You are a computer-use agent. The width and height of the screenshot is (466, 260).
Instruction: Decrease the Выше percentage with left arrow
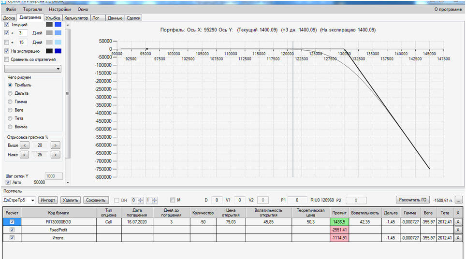(x=25, y=145)
